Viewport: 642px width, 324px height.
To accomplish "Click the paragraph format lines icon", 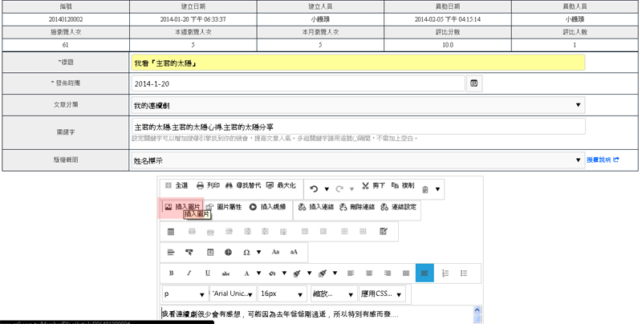I will pos(171,253).
